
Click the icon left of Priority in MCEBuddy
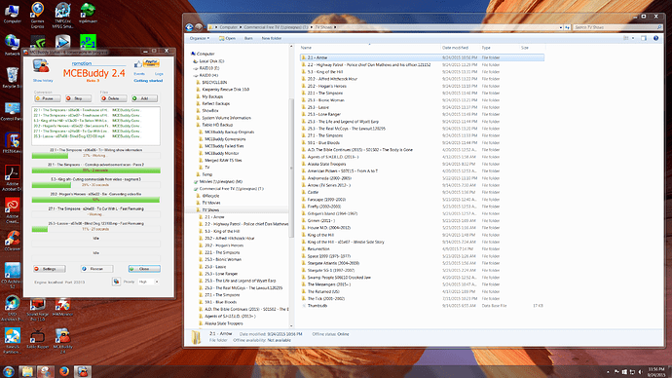click(116, 282)
